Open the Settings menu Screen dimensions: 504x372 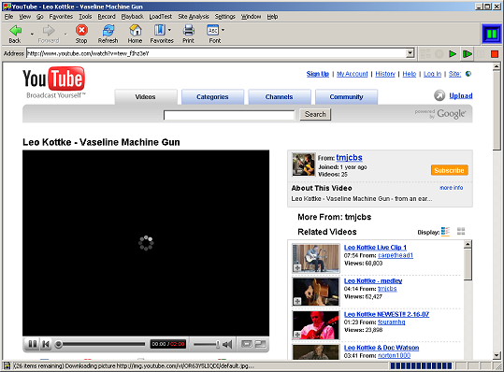click(x=224, y=17)
